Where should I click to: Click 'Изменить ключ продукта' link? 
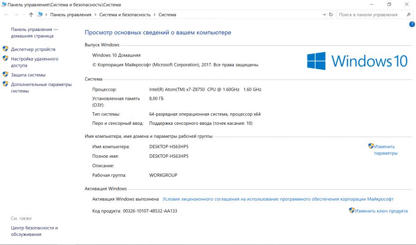381,211
